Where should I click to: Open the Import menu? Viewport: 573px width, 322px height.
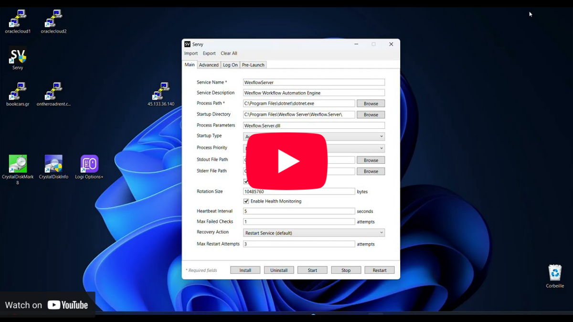pos(191,53)
